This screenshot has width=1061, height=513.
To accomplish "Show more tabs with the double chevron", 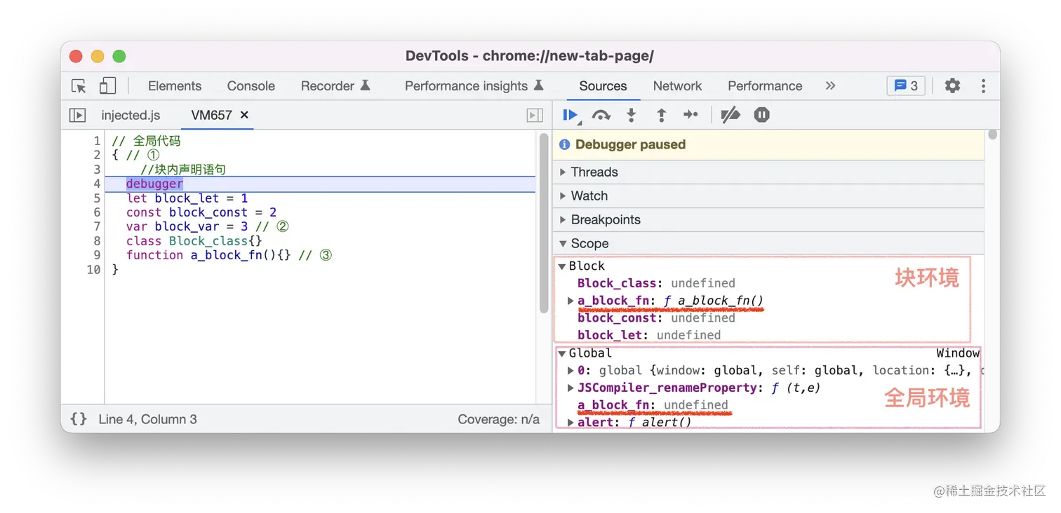I will pyautogui.click(x=831, y=85).
